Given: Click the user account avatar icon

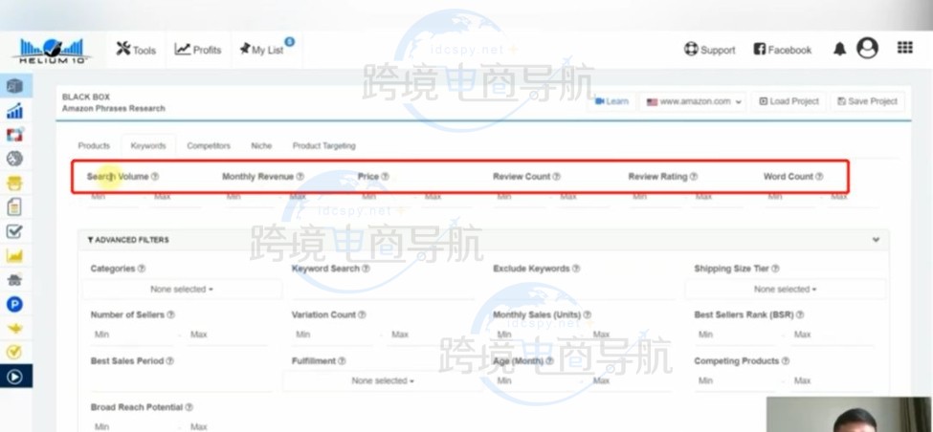Looking at the screenshot, I should [x=867, y=49].
